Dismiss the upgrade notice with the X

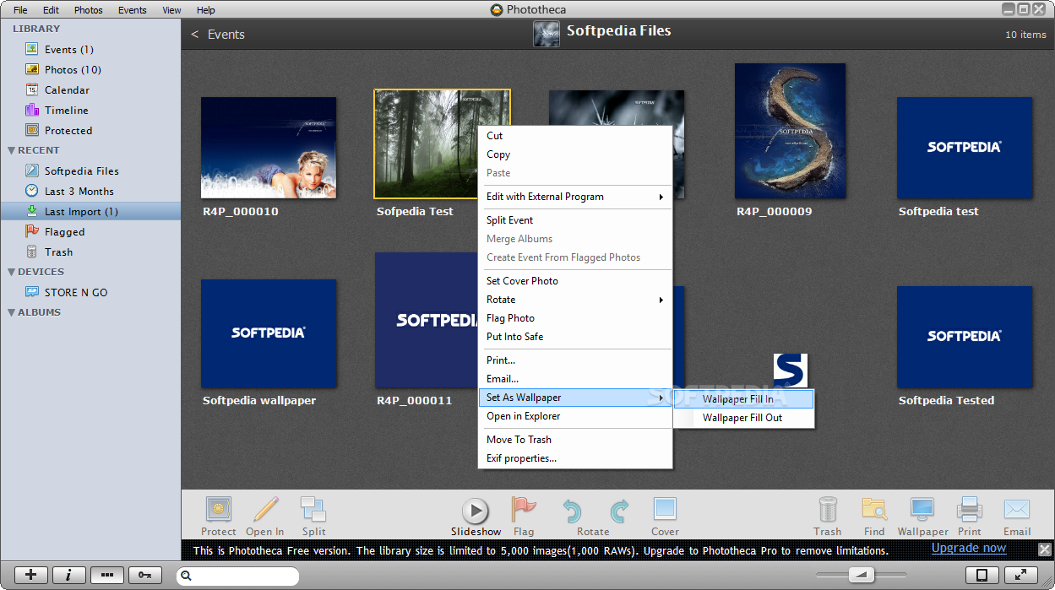click(1044, 549)
